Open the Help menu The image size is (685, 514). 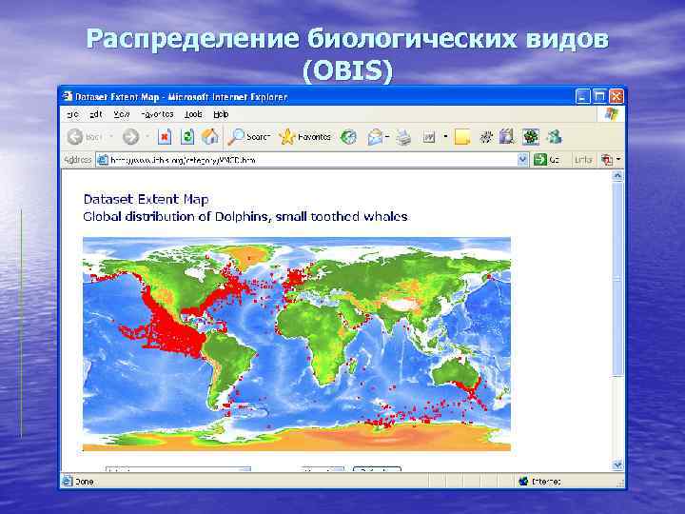tap(221, 114)
